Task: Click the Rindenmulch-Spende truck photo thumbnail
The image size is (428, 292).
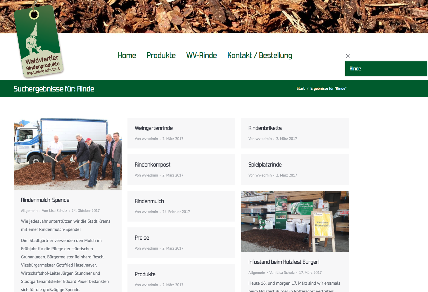Action: [68, 154]
